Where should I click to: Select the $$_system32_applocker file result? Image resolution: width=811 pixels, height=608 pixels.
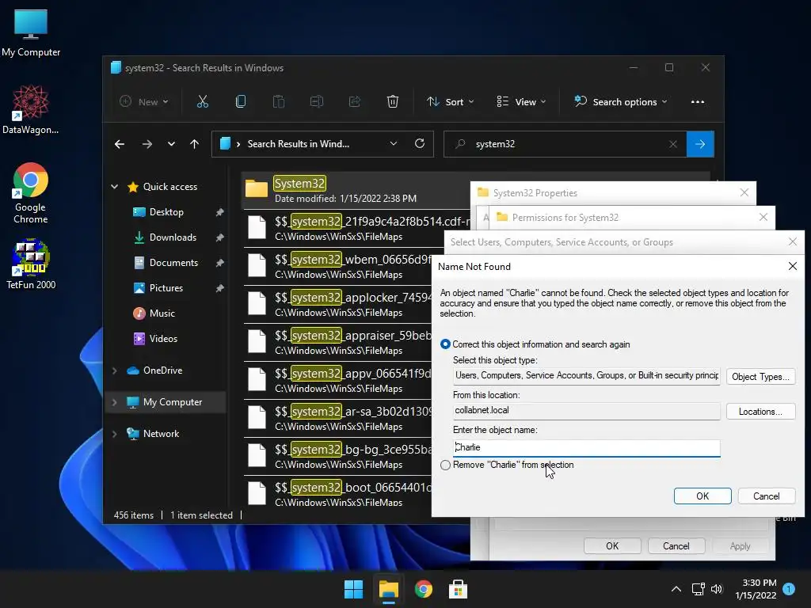point(337,305)
